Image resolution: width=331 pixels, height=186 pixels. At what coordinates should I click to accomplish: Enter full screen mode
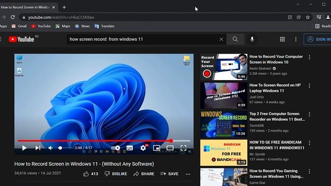(183, 148)
